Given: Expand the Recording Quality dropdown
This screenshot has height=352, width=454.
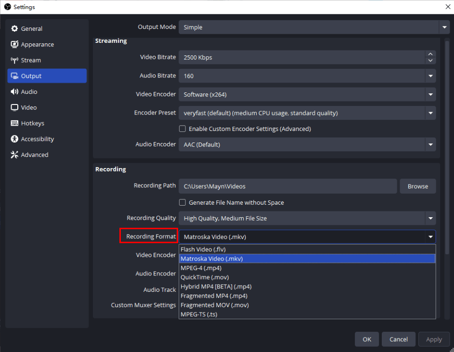Looking at the screenshot, I should 430,219.
